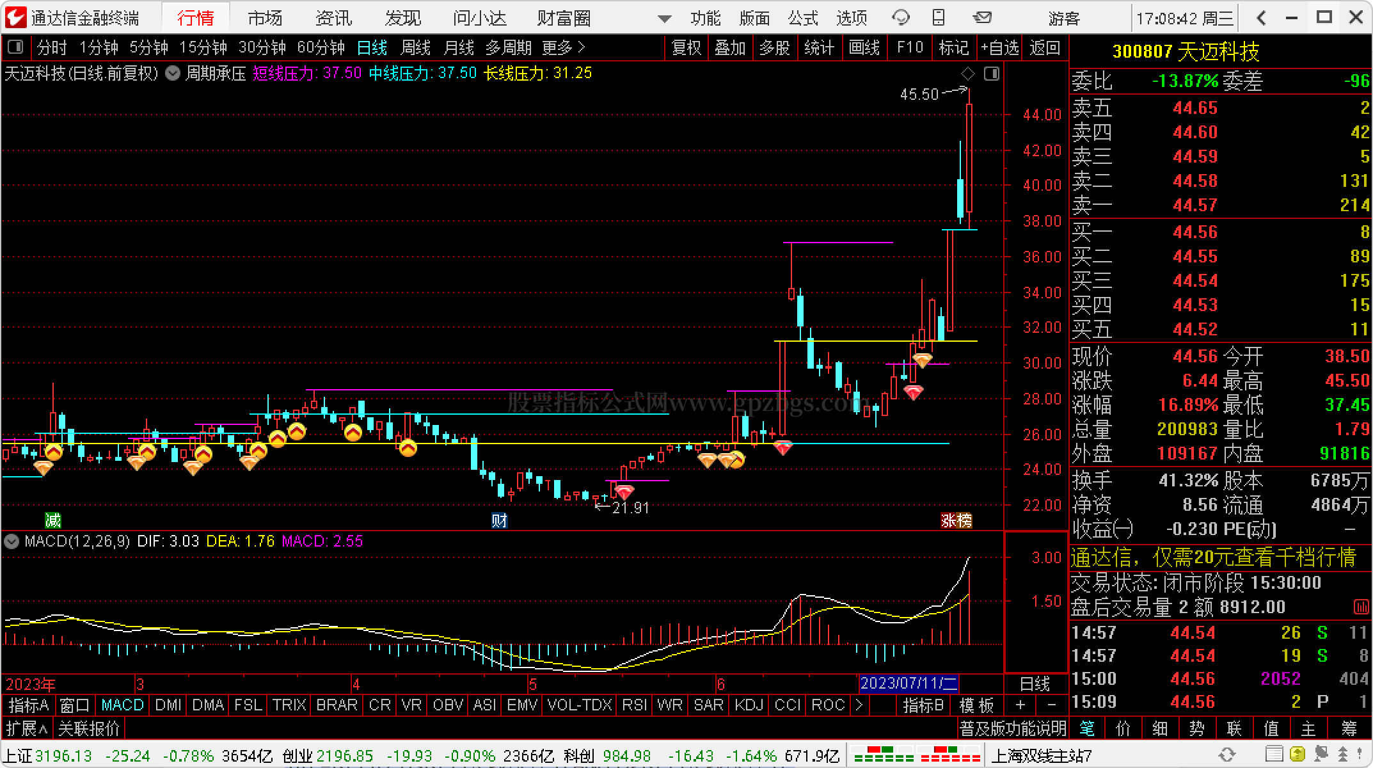
Task: Click the diamond icon at chart top right
Action: coord(968,74)
